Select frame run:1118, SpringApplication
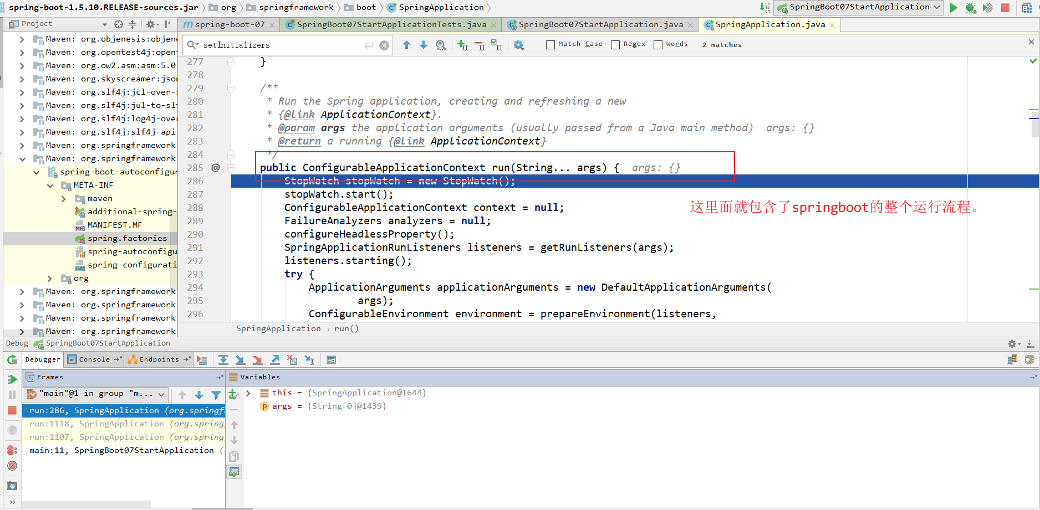This screenshot has height=510, width=1040. [x=123, y=424]
